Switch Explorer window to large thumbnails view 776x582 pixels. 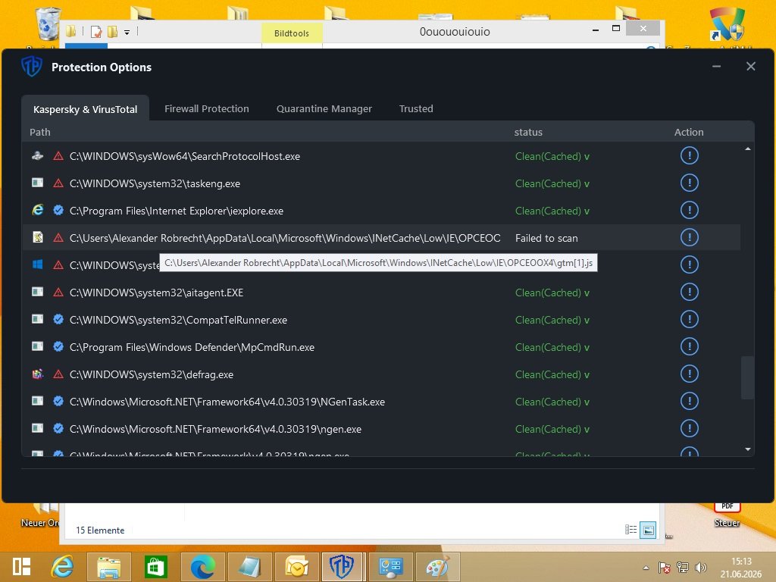click(648, 530)
